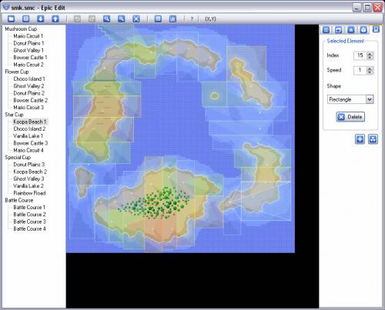Select Flower Cup in the track list
This screenshot has width=385, height=310.
(17, 72)
